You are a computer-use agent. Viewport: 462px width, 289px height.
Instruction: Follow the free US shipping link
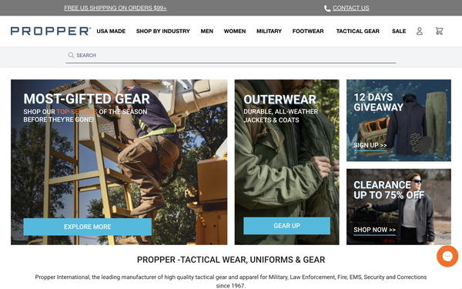click(x=115, y=8)
